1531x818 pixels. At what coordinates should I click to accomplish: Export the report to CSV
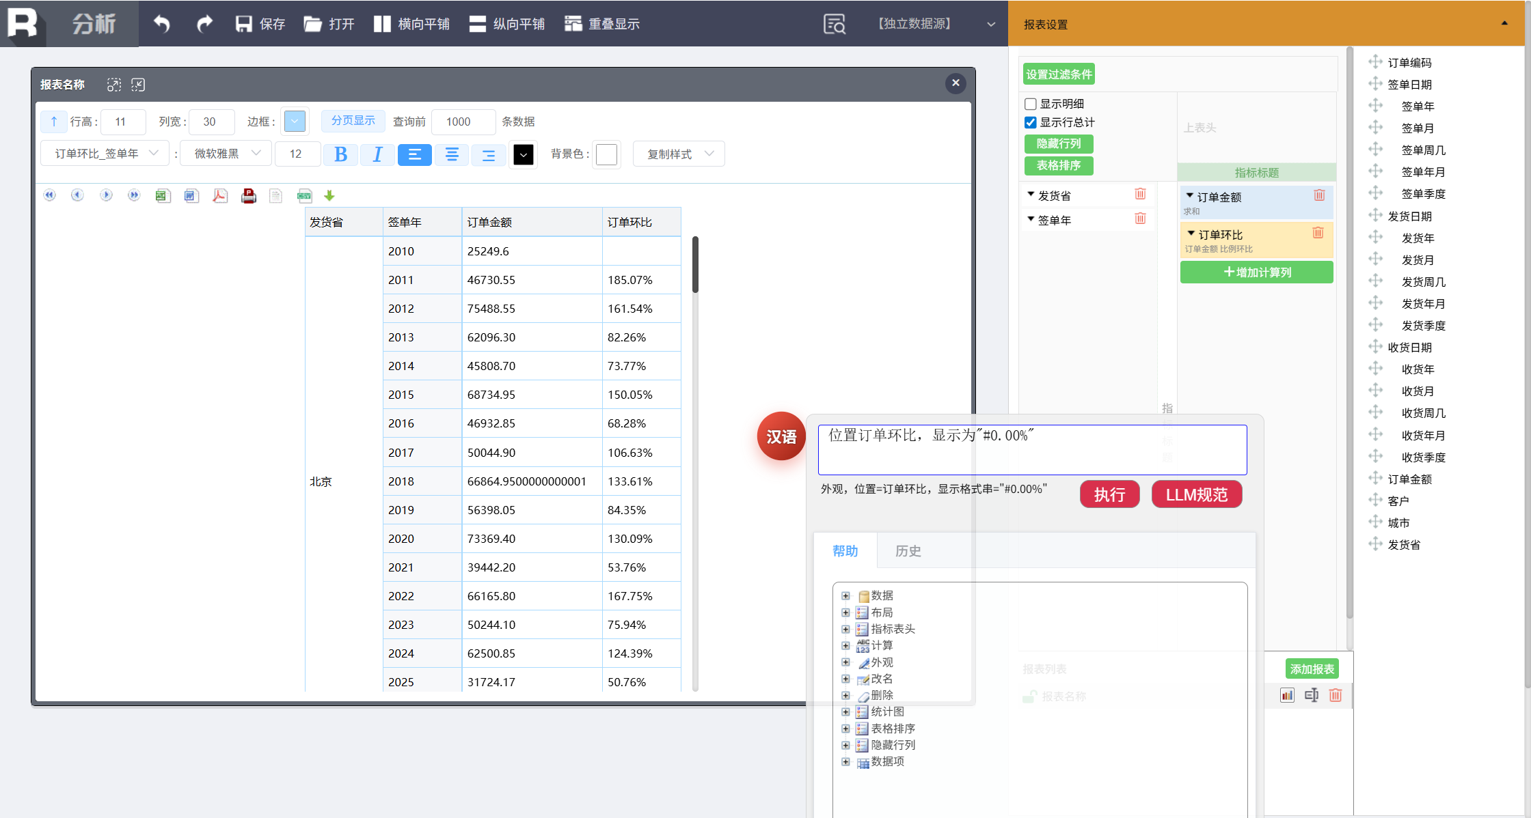304,196
